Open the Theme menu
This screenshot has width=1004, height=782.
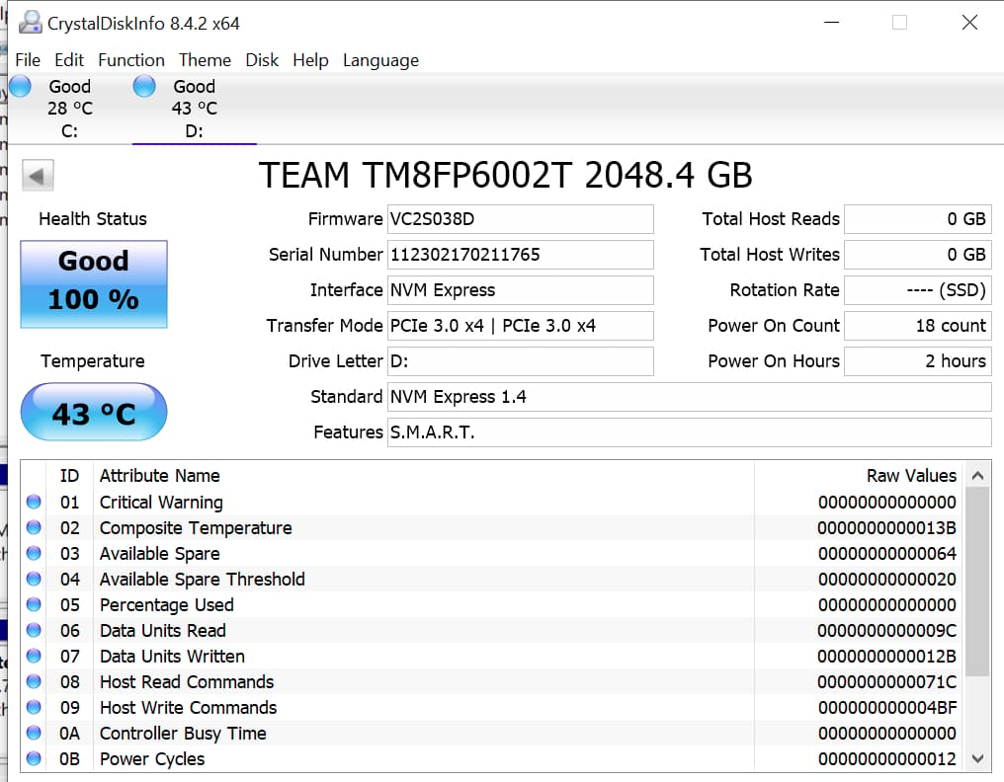[x=205, y=60]
